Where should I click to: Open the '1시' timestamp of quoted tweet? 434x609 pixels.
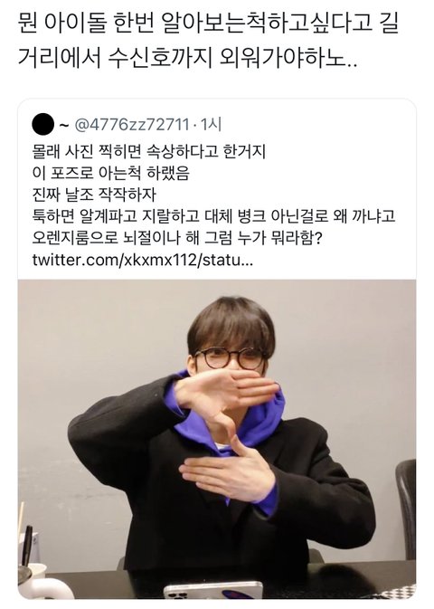[x=211, y=125]
